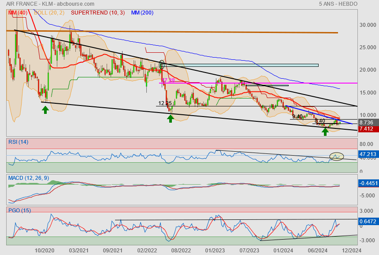Click the 07/2023 date axis label
379x255 pixels.
tap(249, 251)
